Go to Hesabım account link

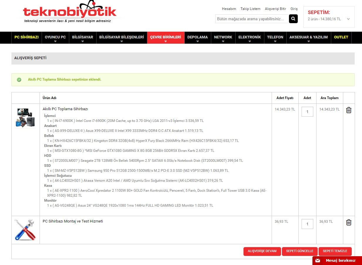(x=229, y=9)
